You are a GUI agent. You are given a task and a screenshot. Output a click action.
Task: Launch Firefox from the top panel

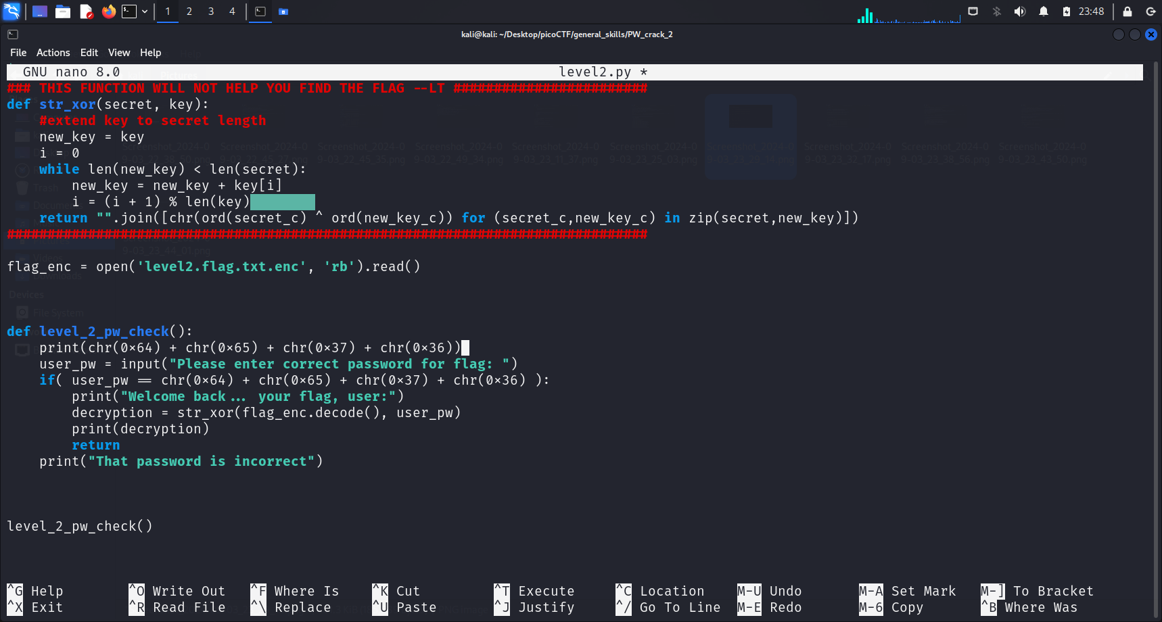coord(108,11)
